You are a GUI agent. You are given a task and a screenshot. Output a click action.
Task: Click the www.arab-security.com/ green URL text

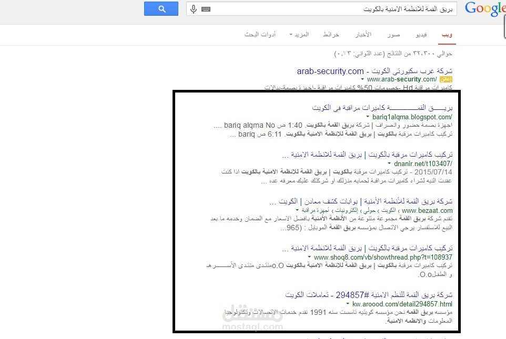pyautogui.click(x=402, y=79)
